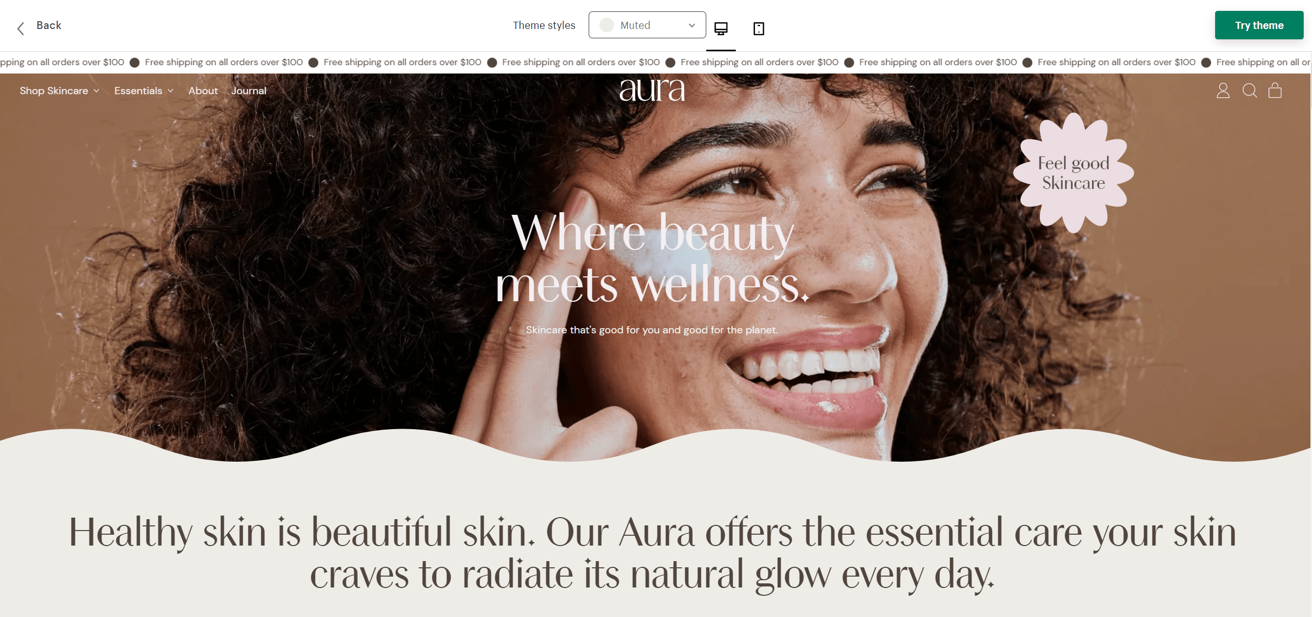
Task: Expand the Shop Skincare menu
Action: [x=60, y=91]
